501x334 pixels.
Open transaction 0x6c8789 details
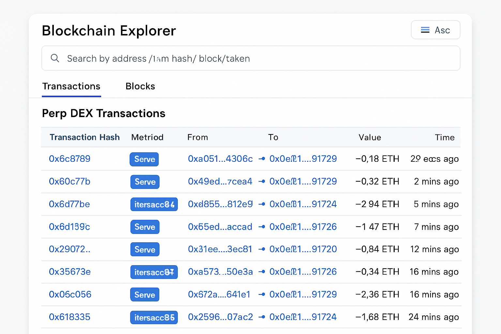point(69,159)
